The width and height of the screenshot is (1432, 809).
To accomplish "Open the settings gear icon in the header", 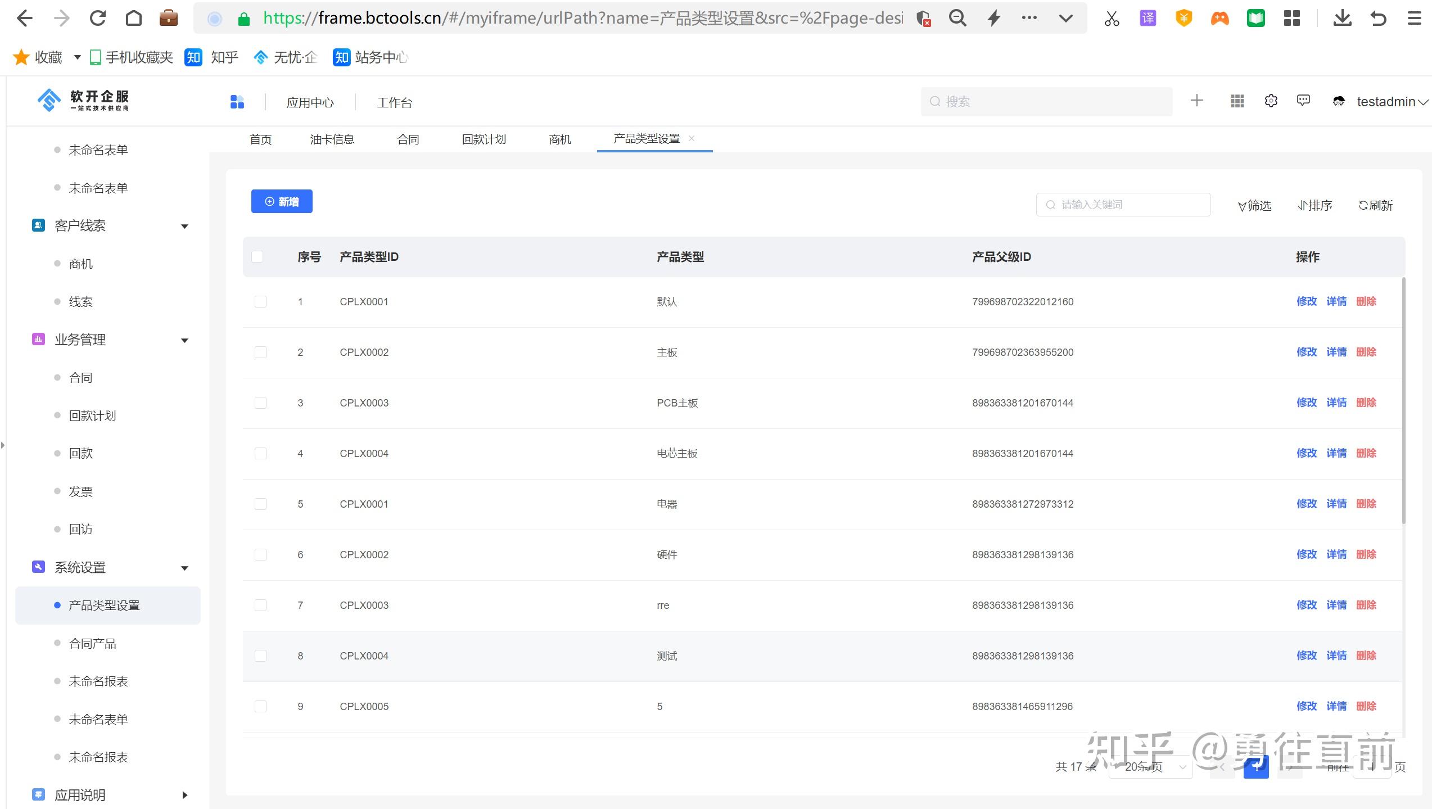I will pos(1271,101).
